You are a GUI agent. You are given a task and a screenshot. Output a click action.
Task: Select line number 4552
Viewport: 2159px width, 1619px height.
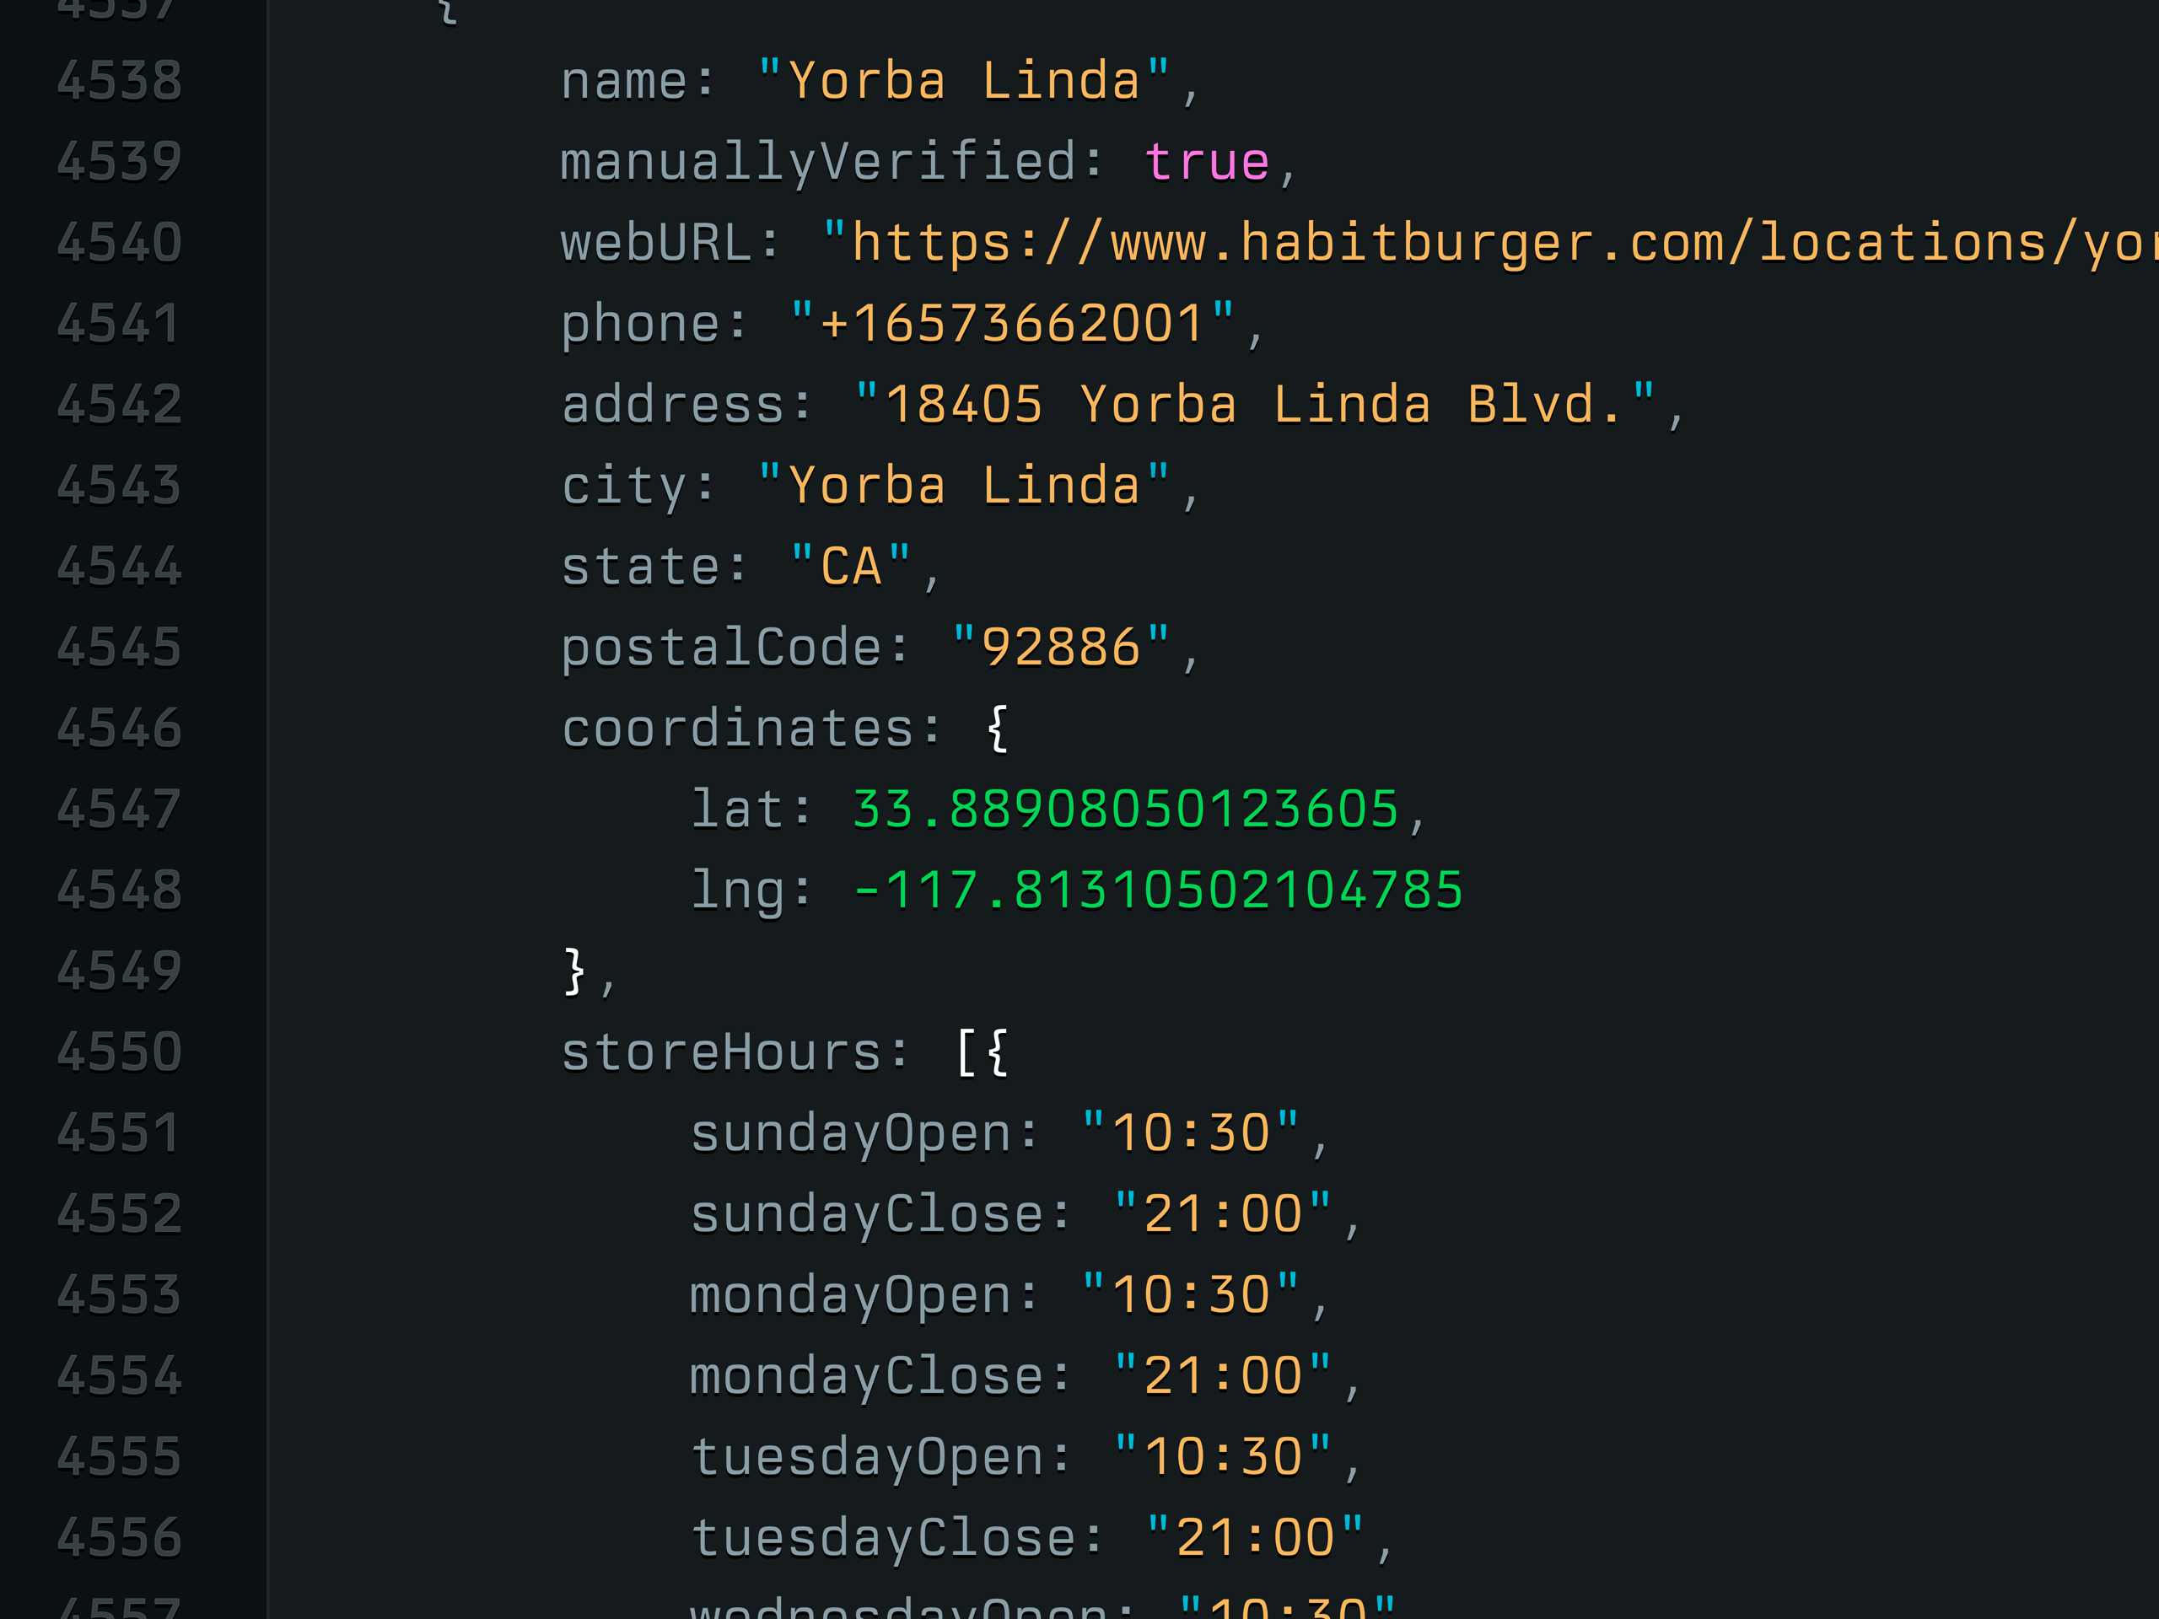(119, 1215)
